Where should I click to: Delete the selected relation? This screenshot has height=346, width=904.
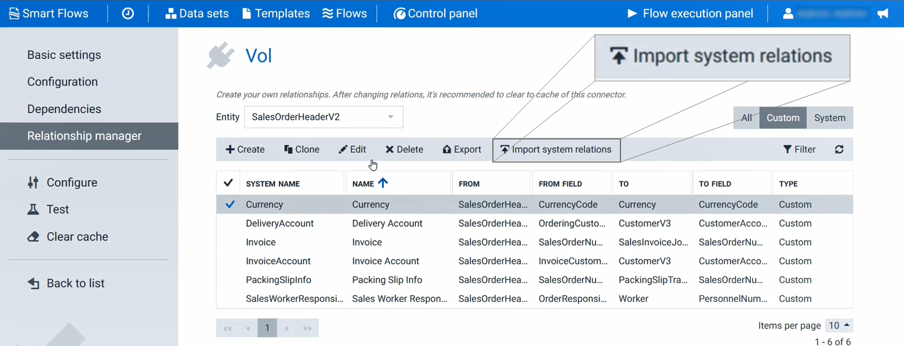404,149
